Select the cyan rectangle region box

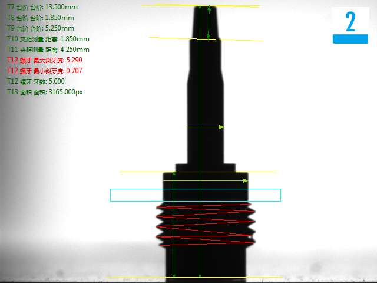tap(195, 195)
